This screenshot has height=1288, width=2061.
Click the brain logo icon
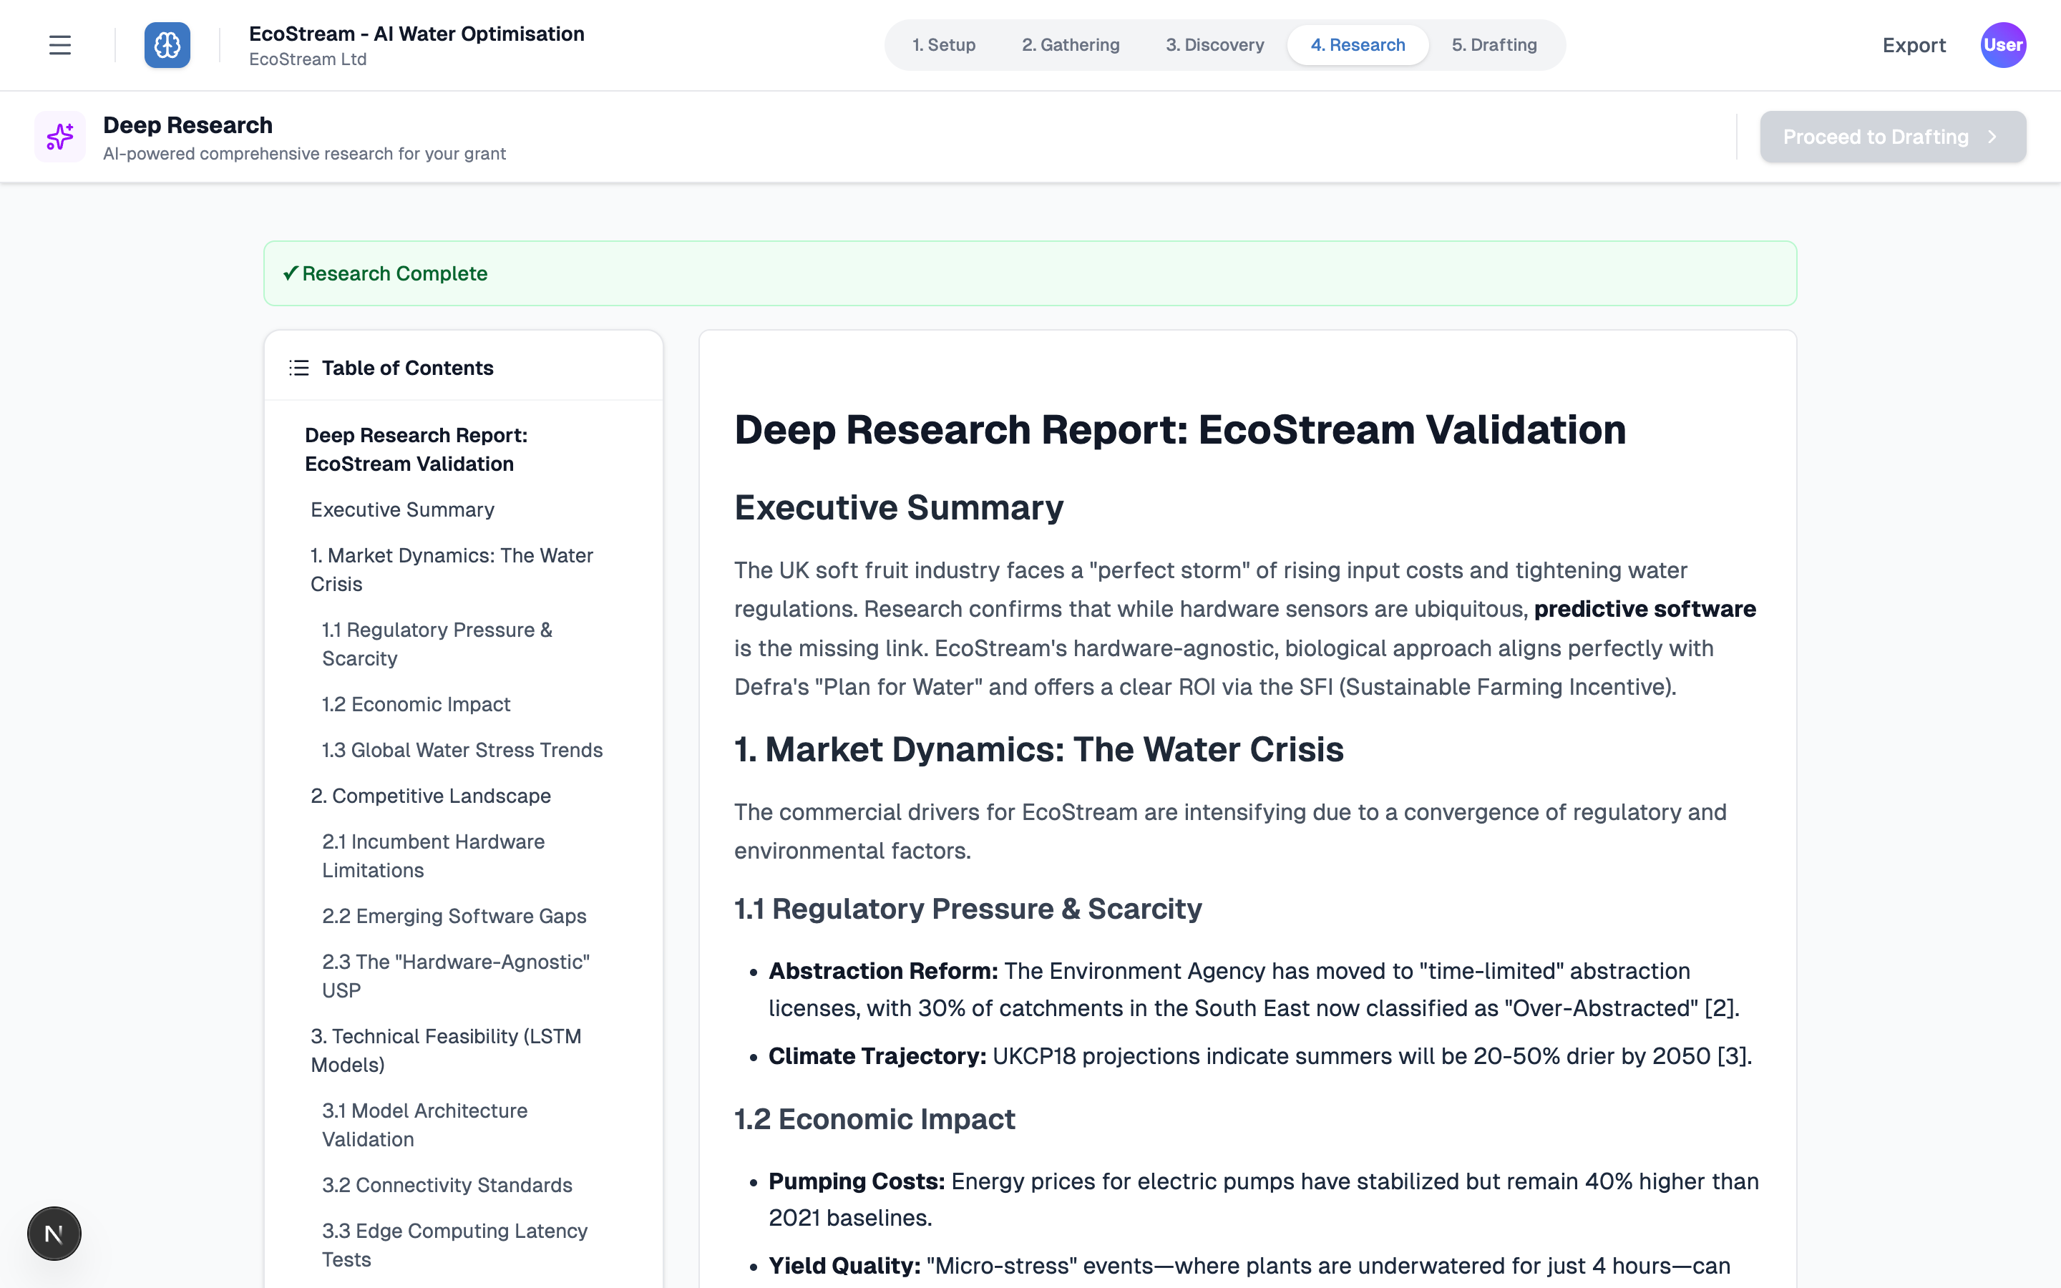tap(167, 45)
